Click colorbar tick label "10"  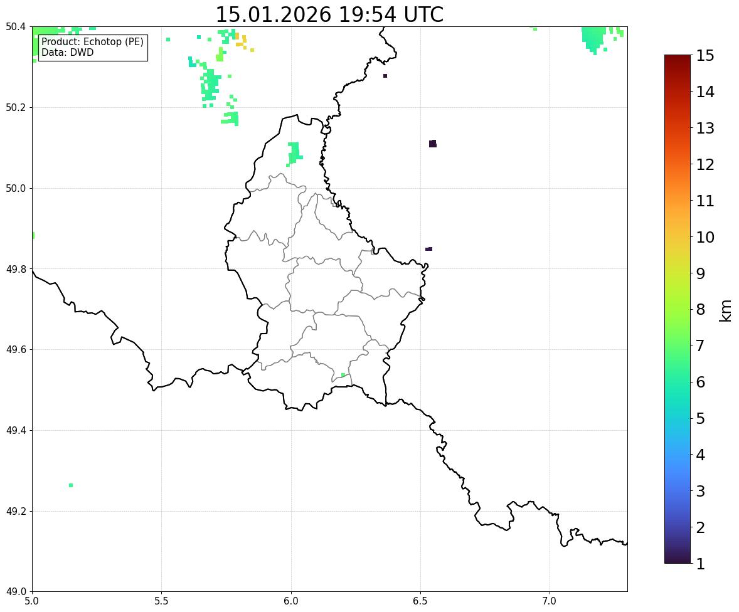pyautogui.click(x=705, y=237)
